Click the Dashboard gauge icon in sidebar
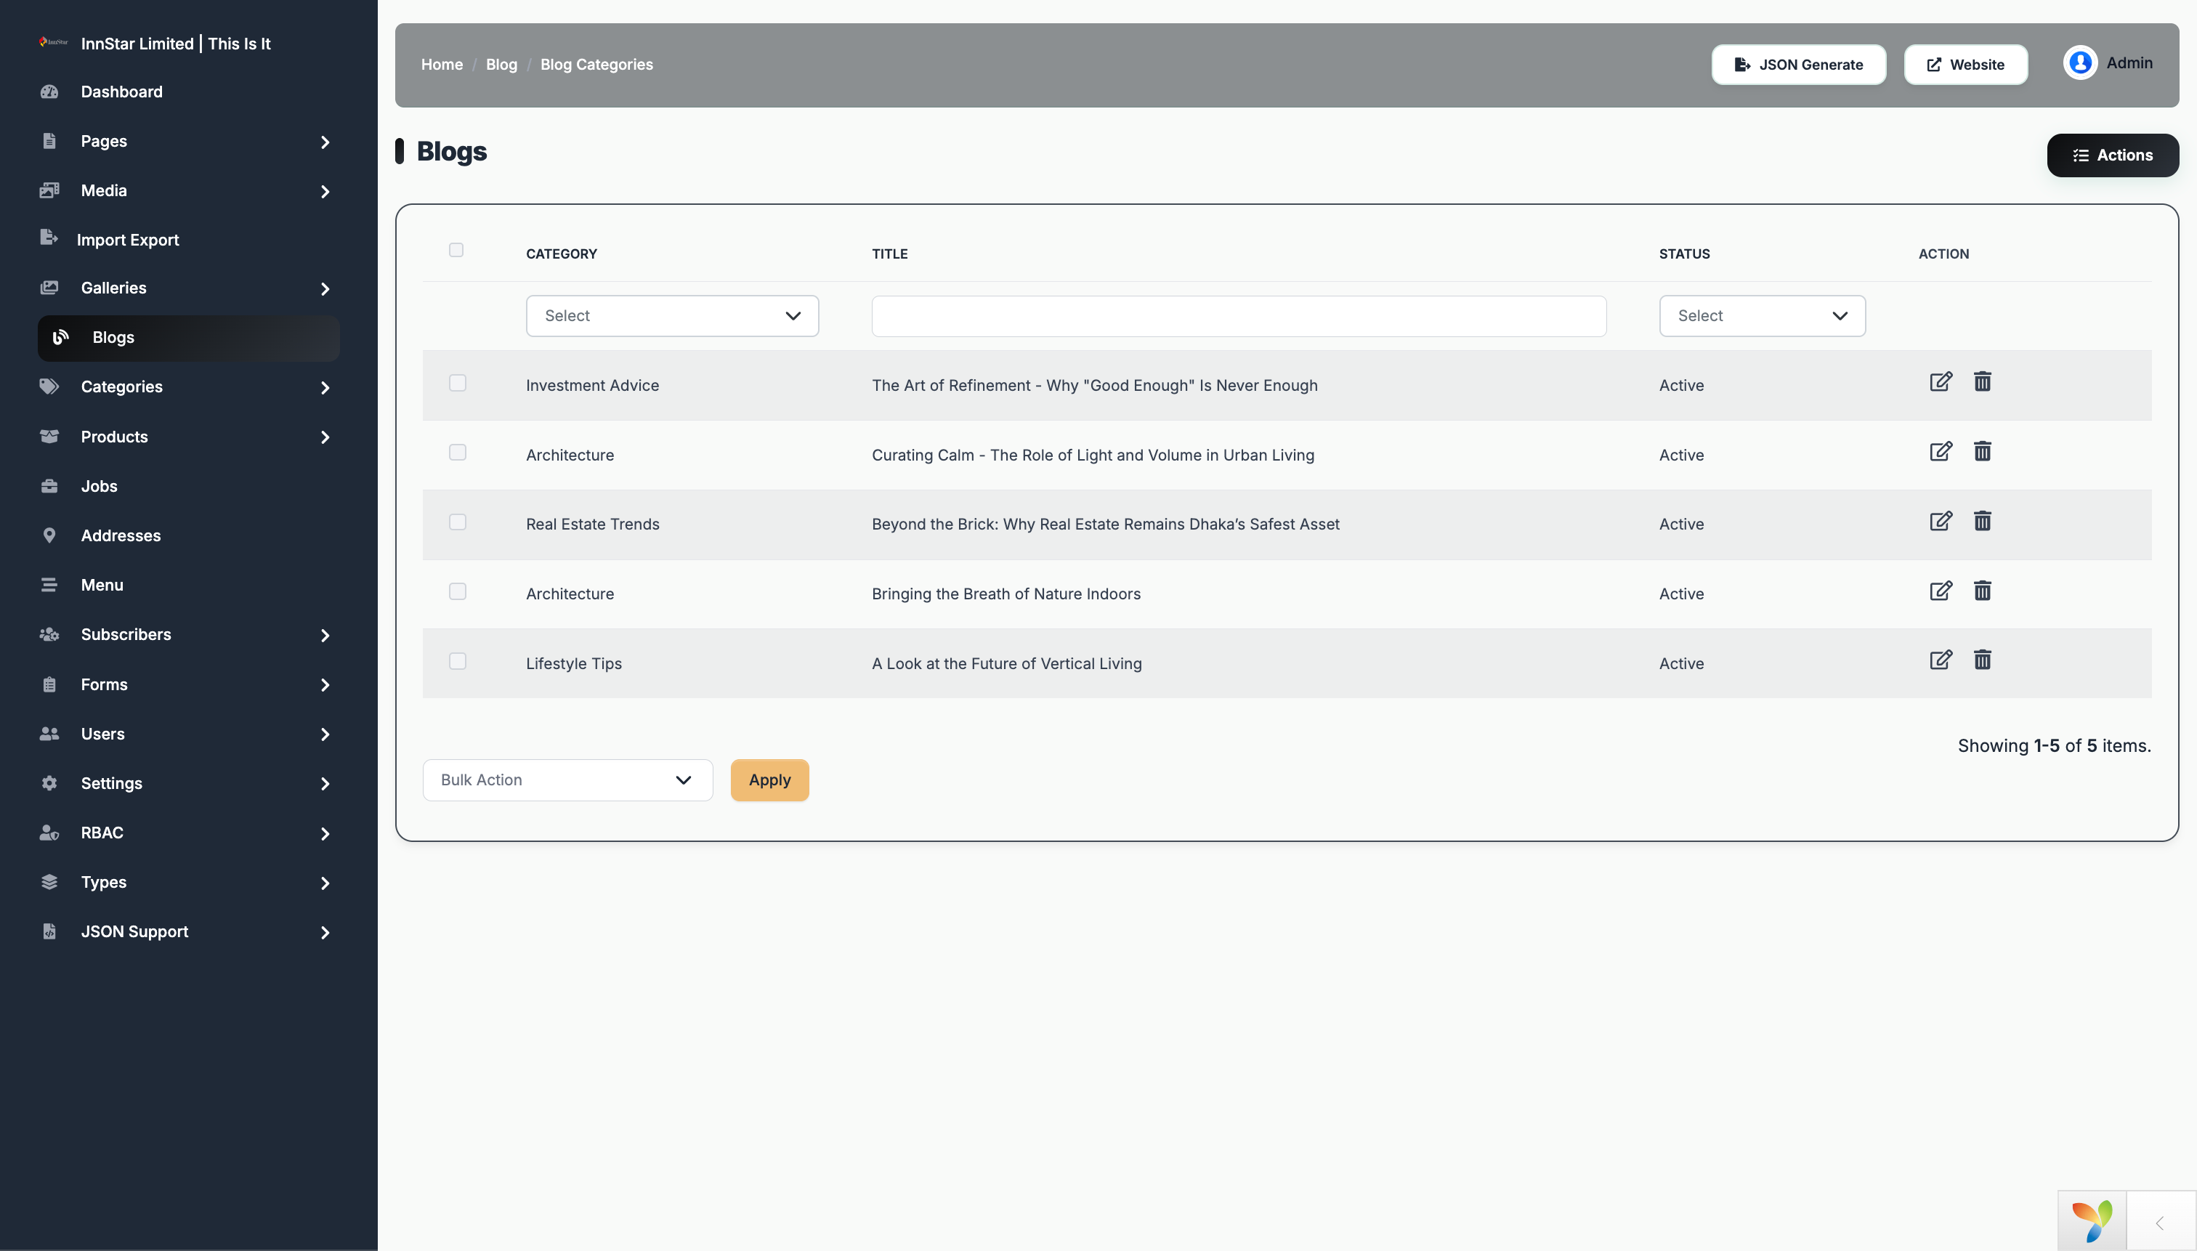Screen dimensions: 2197x1251 pyautogui.click(x=49, y=91)
